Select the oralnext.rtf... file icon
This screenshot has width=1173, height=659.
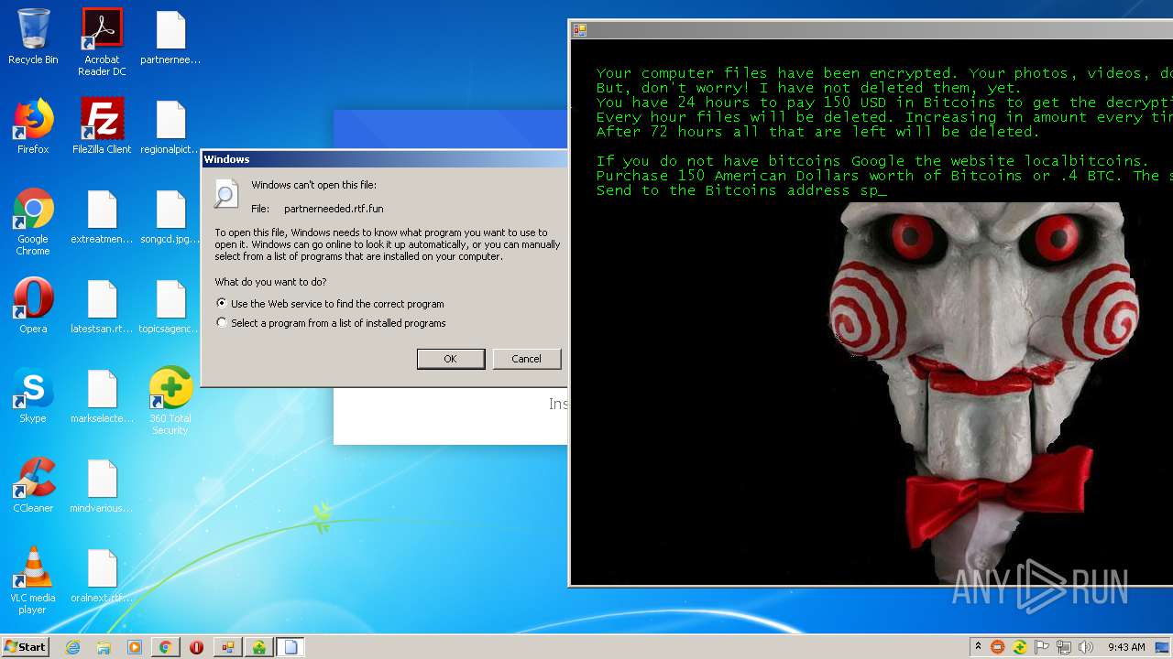[102, 575]
